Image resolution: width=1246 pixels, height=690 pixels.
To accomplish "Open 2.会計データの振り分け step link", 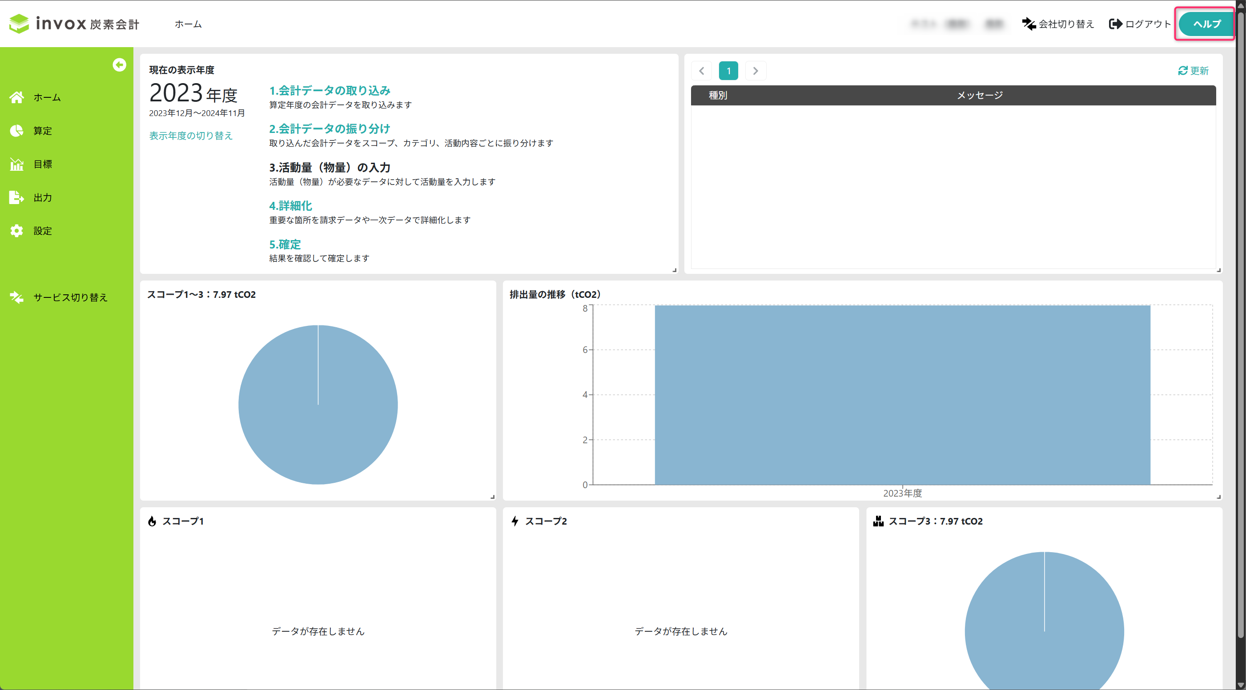I will coord(330,128).
